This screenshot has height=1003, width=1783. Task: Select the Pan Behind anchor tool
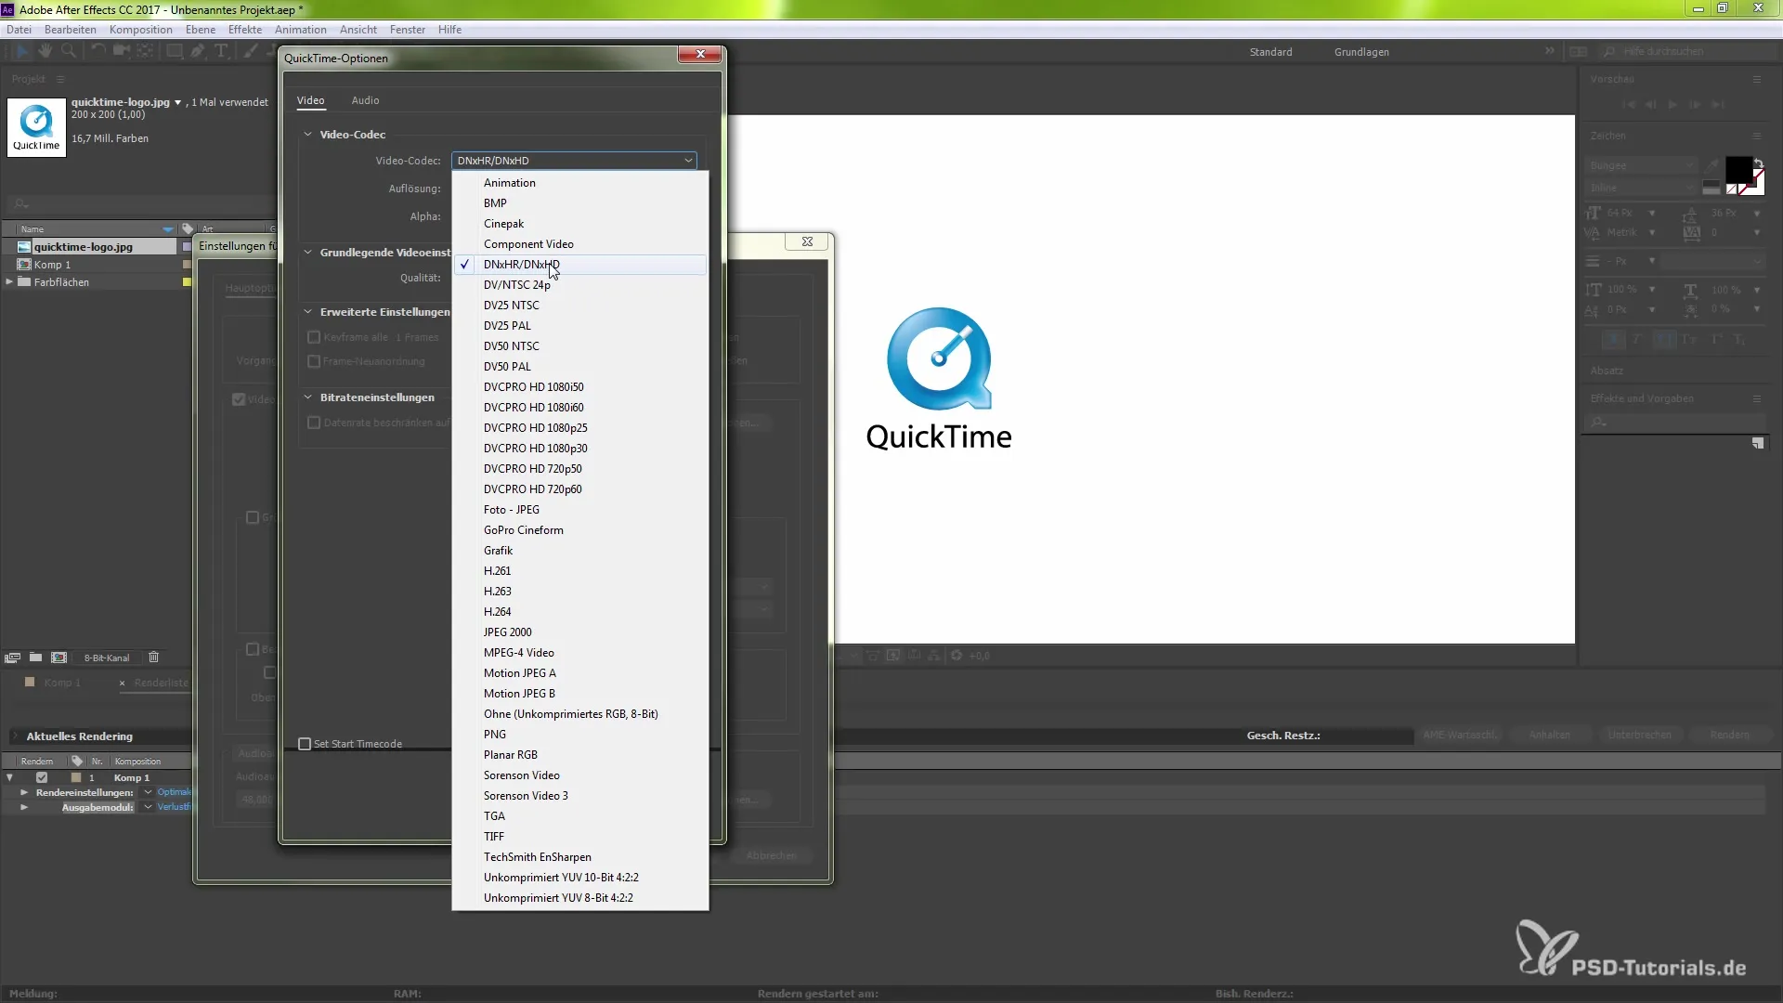tap(145, 51)
